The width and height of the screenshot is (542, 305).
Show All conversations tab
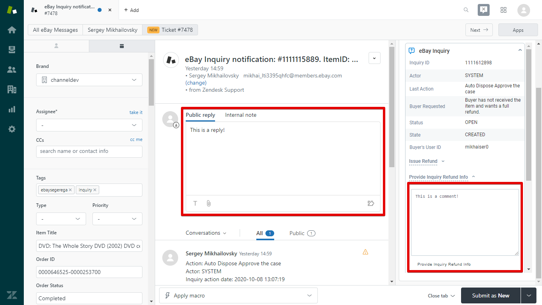click(x=265, y=233)
